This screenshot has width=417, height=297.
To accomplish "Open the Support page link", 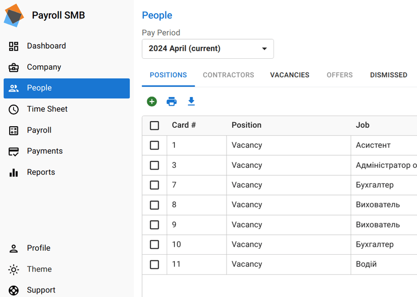I will pyautogui.click(x=41, y=290).
